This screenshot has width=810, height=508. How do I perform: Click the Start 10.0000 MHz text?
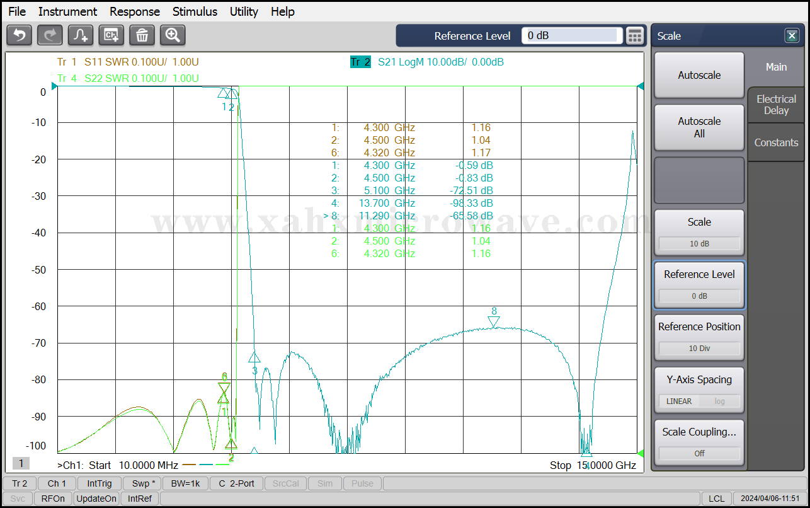pos(134,465)
